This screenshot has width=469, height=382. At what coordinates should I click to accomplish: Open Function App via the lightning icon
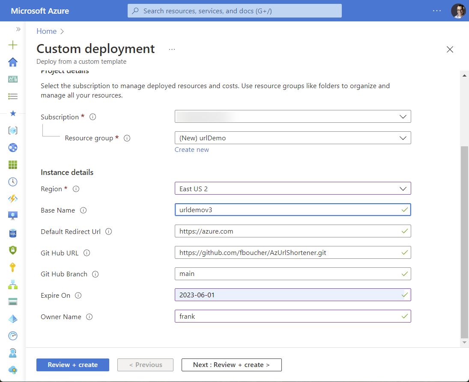(12, 198)
